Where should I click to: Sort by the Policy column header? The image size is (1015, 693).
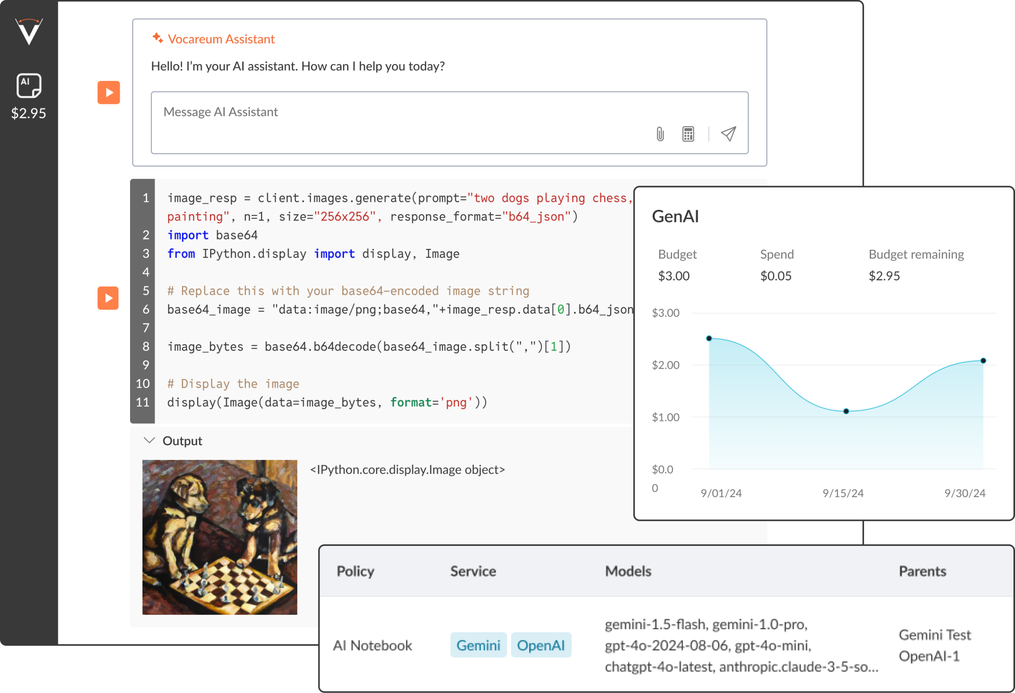355,571
